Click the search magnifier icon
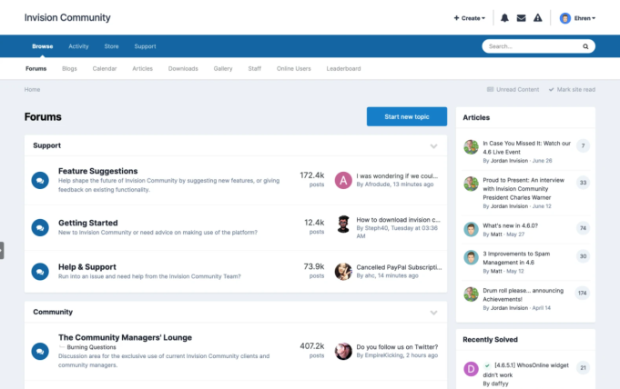 (x=585, y=46)
